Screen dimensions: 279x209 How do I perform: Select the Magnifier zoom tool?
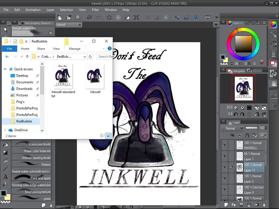click(5, 30)
